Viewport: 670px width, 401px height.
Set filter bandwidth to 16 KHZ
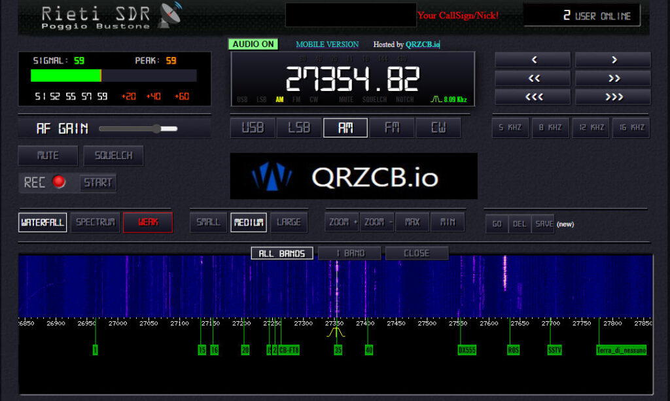(631, 128)
